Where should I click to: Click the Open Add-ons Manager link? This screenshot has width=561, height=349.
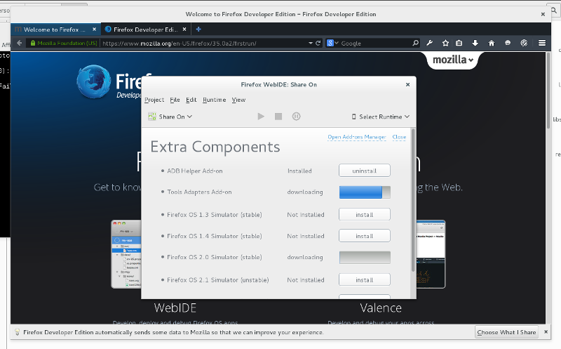click(x=357, y=137)
